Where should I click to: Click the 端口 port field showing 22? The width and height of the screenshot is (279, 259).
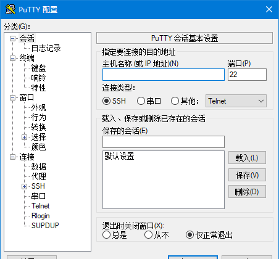[247, 75]
